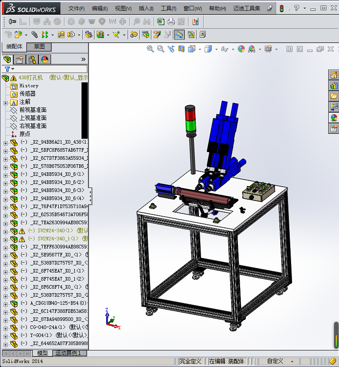Toggle the Section View button
Screen dimensions: 339x367
(181, 49)
